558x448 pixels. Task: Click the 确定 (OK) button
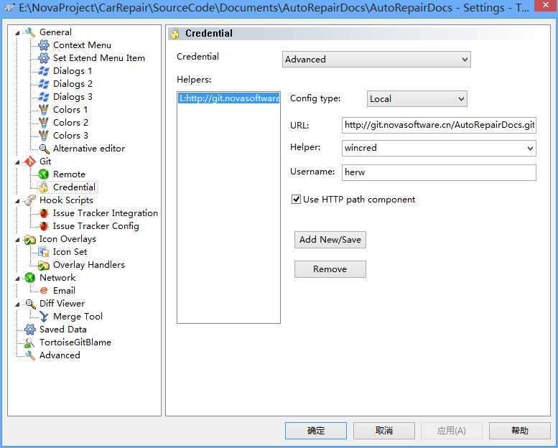[x=316, y=431]
